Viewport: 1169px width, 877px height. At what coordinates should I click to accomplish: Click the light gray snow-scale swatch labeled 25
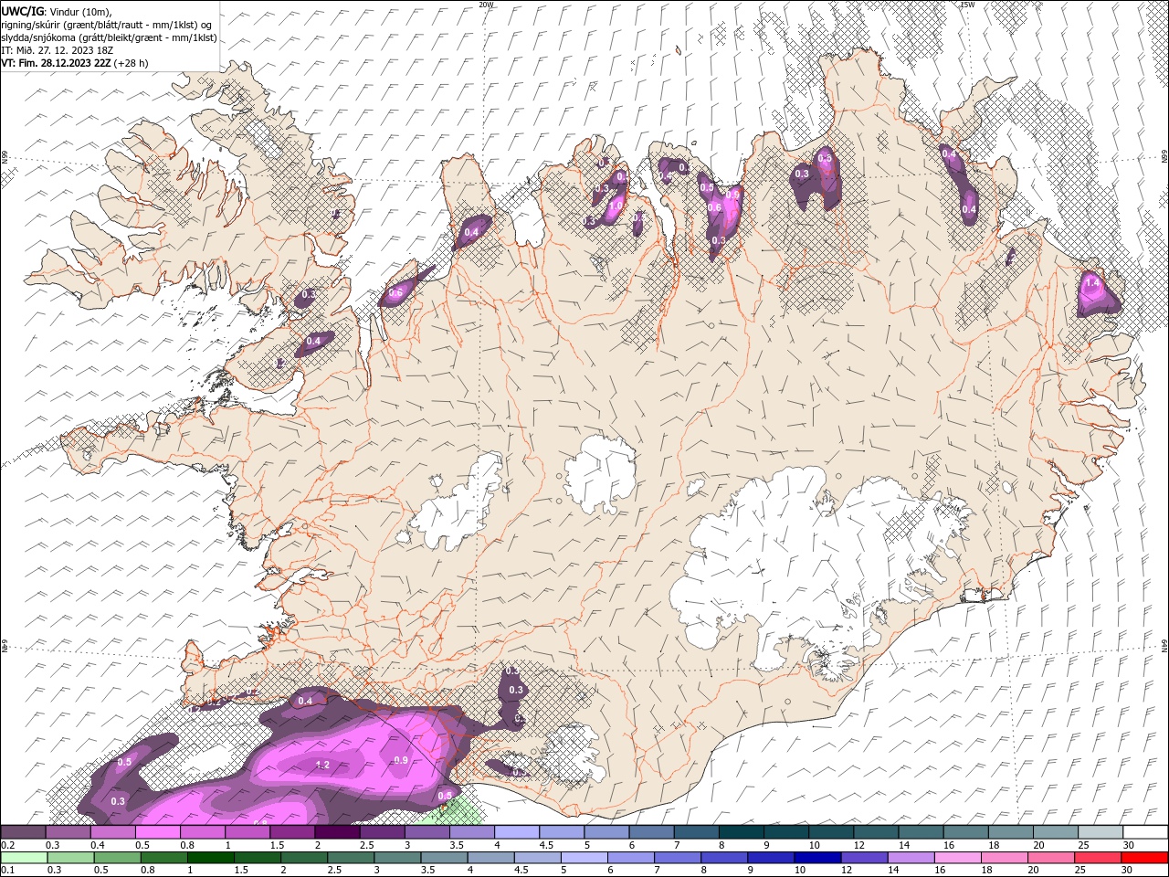tap(1100, 832)
